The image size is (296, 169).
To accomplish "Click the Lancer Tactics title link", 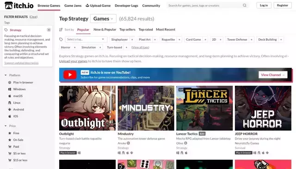I will click(x=187, y=134).
